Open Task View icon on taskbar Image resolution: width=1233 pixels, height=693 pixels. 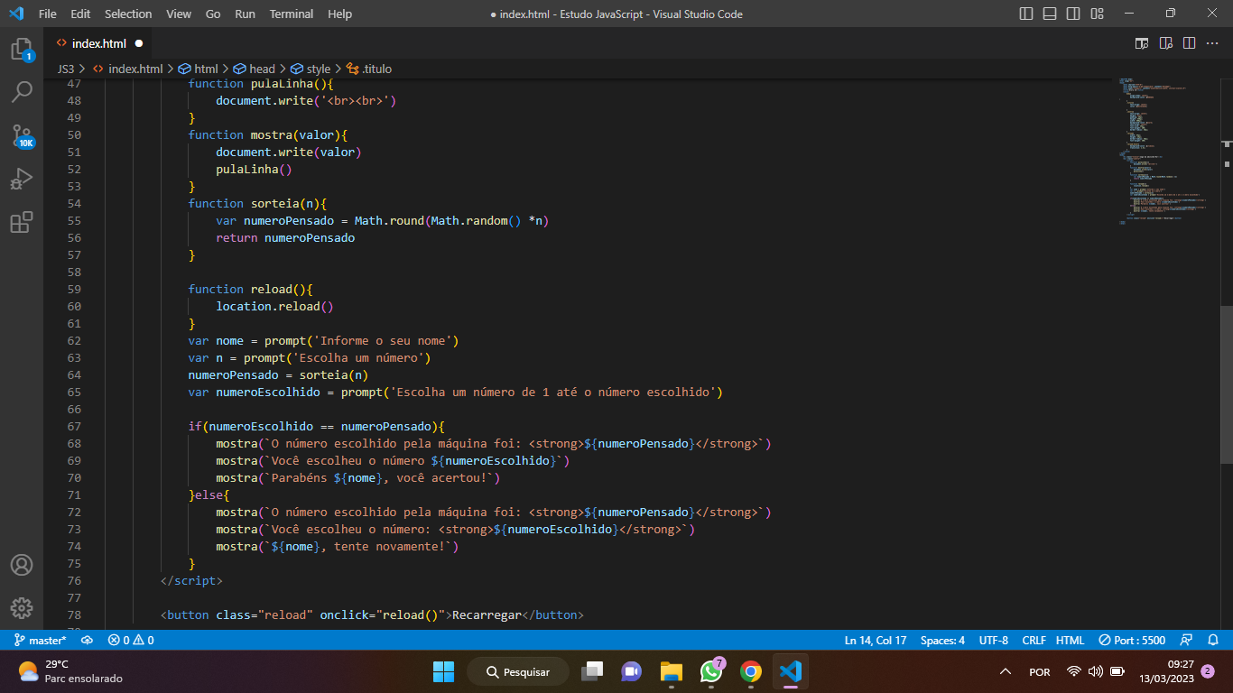(x=592, y=672)
